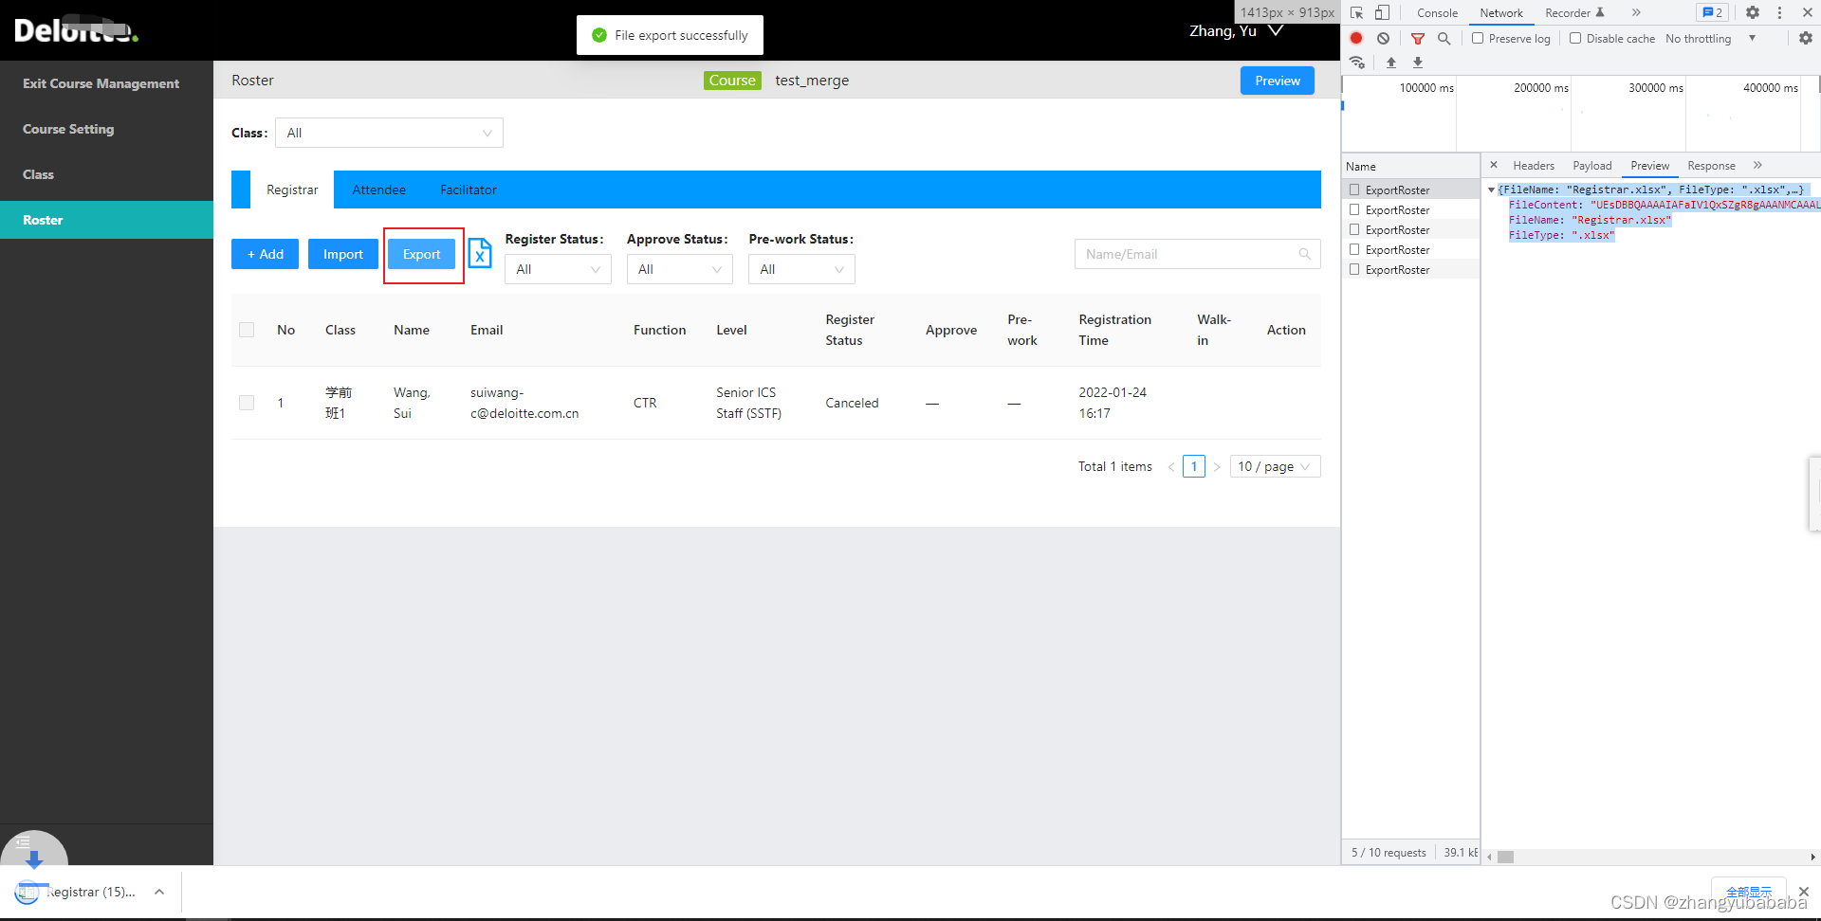Open the network search magnifier
The width and height of the screenshot is (1821, 921).
click(1444, 39)
